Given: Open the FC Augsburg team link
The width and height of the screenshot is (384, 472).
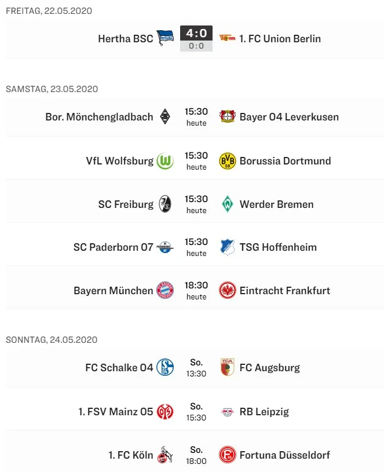Looking at the screenshot, I should pos(270,368).
